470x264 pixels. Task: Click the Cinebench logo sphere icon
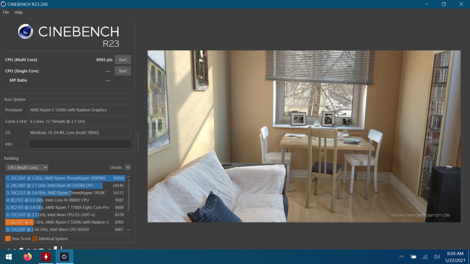(26, 31)
